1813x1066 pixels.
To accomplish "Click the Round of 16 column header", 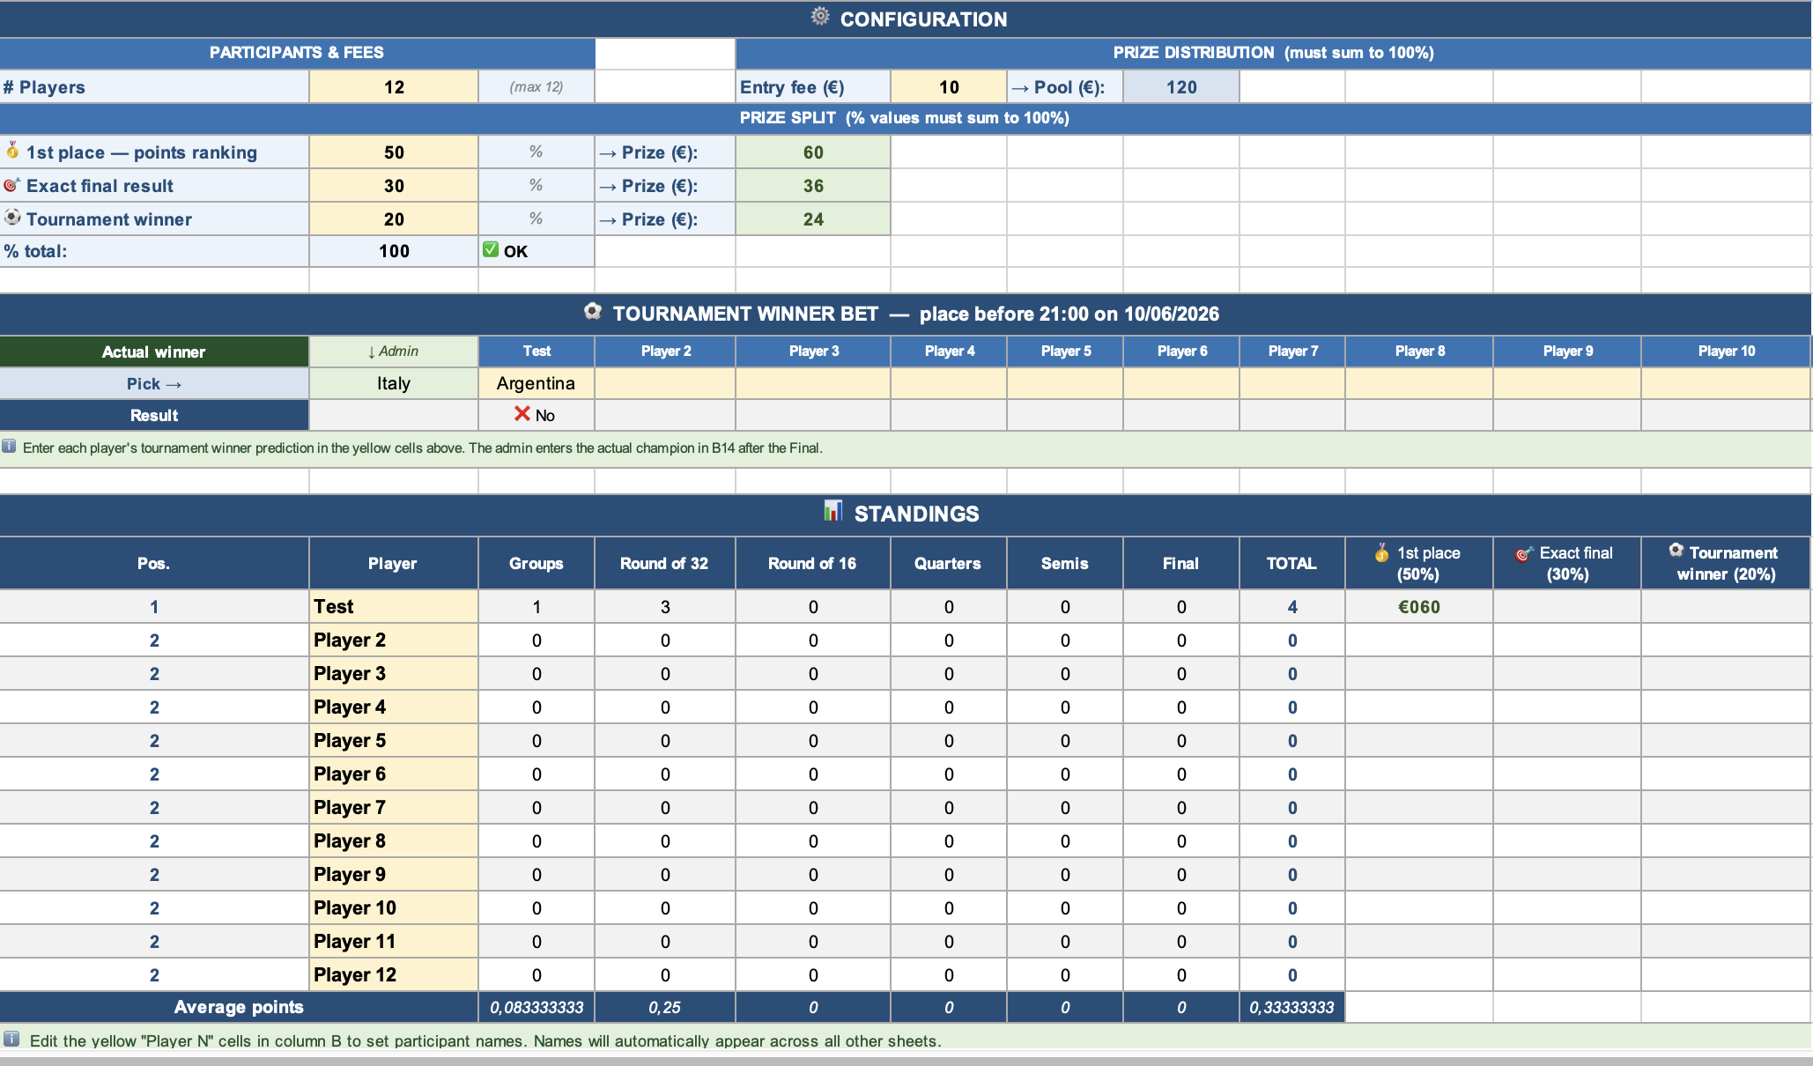I will [x=813, y=563].
